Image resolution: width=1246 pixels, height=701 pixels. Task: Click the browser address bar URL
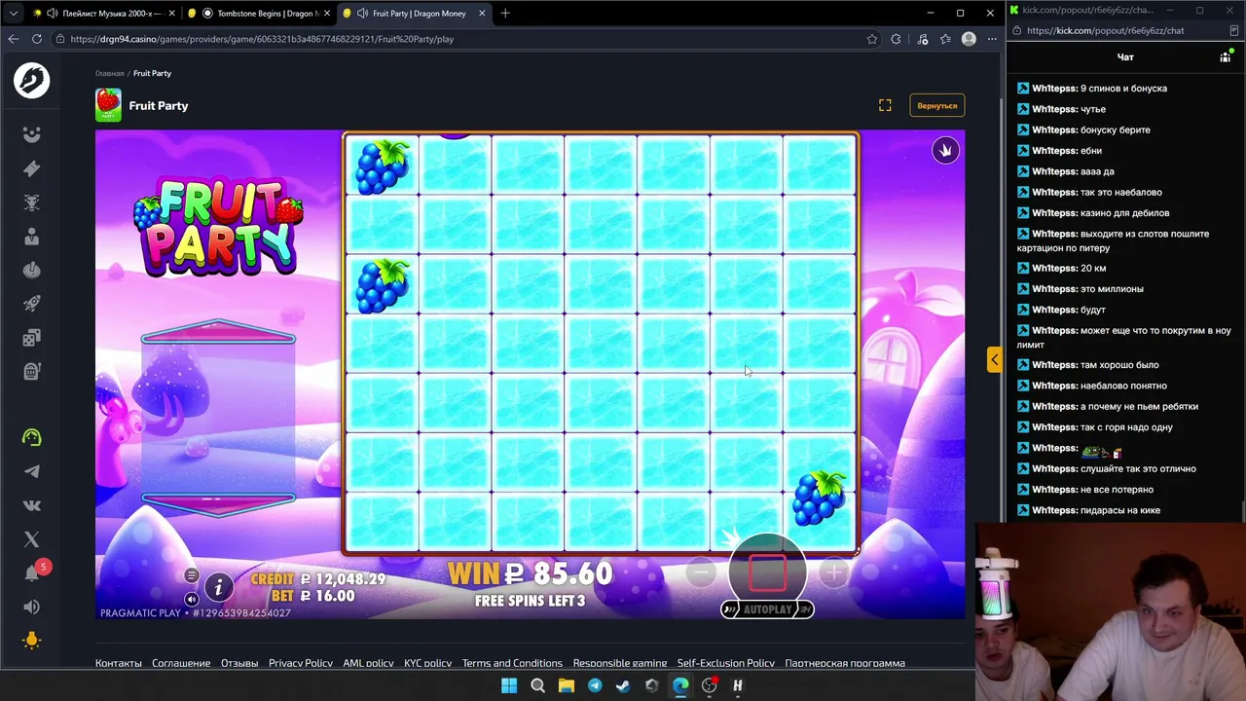click(x=263, y=39)
